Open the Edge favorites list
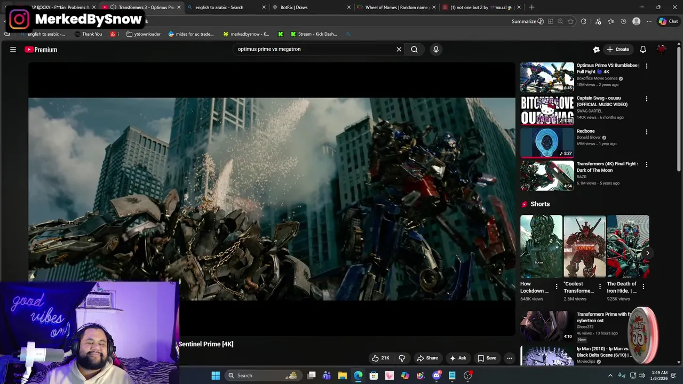Image resolution: width=683 pixels, height=384 pixels. (x=610, y=21)
